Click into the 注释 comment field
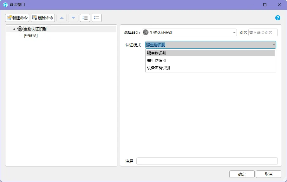Image resolution: width=287 pixels, height=182 pixels. 207,161
